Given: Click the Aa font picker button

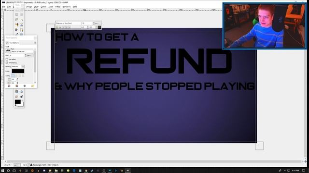Looking at the screenshot, I should [8, 50].
